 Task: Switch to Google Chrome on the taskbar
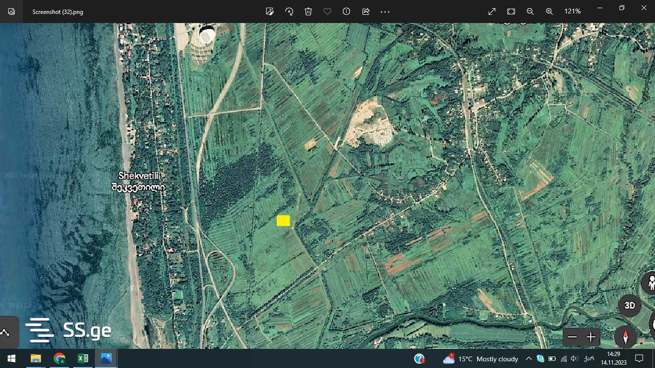[59, 358]
